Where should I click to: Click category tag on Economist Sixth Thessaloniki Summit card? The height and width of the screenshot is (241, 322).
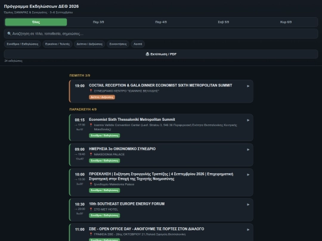click(104, 136)
